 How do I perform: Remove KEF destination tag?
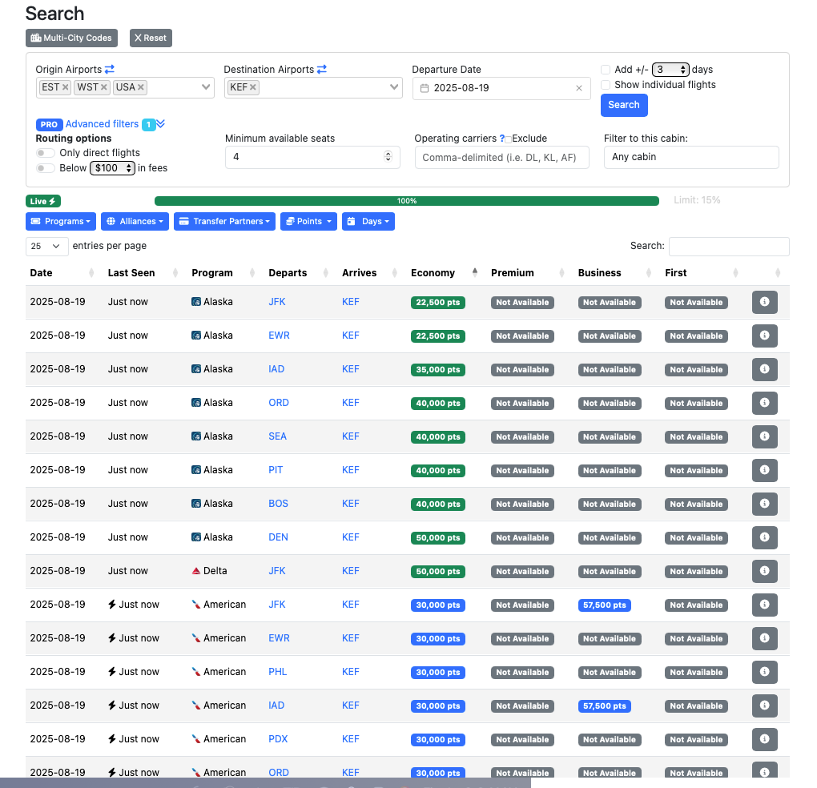tap(253, 87)
